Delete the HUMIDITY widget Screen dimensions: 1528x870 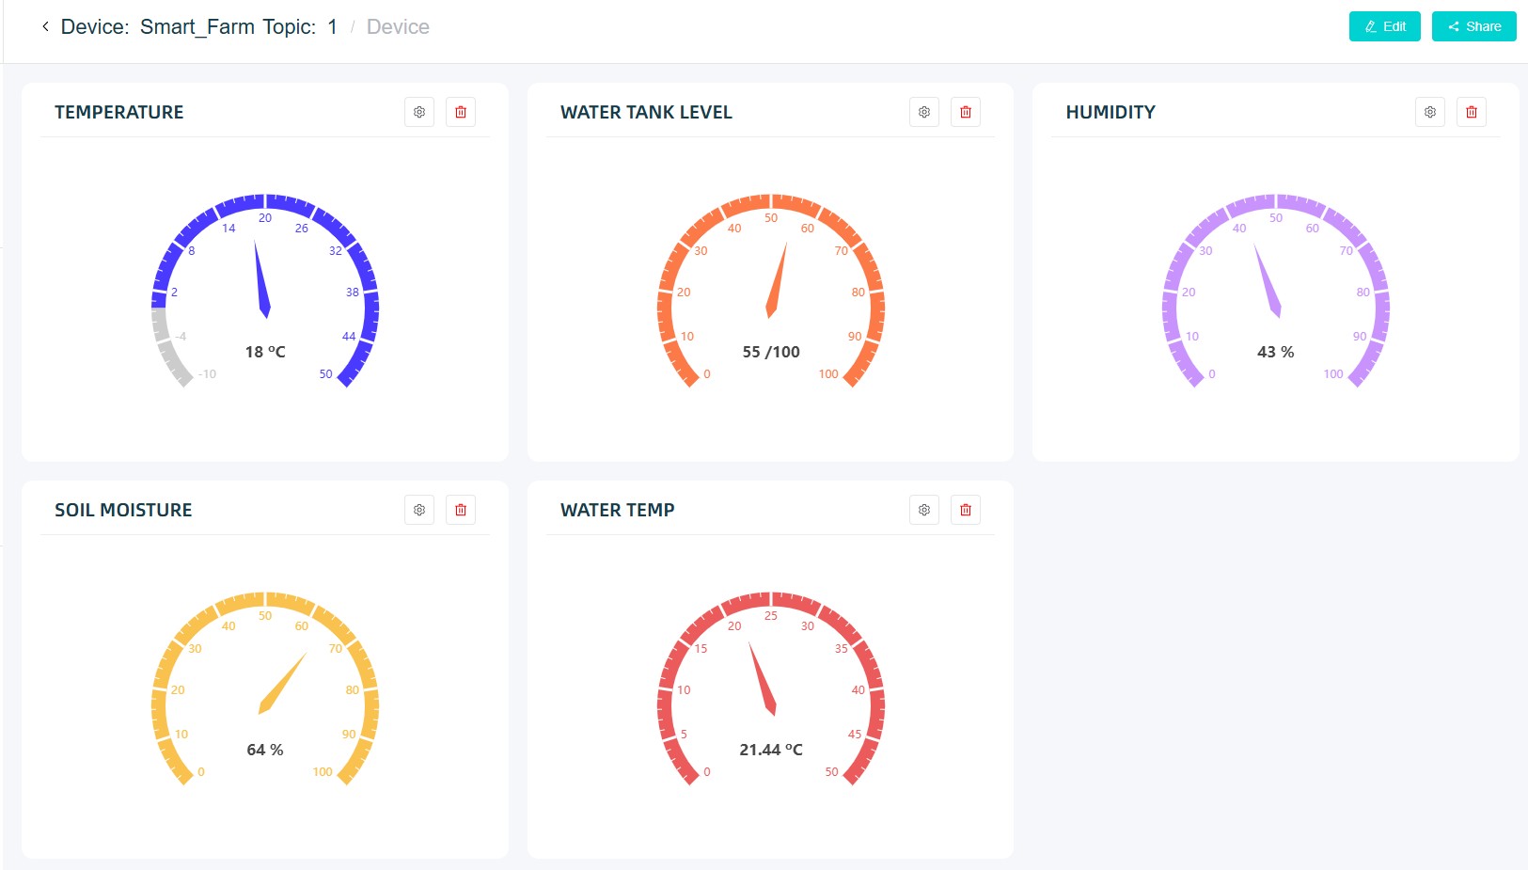click(1472, 112)
